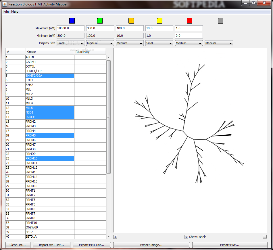This screenshot has height=250, width=273.
Task: Toggle the Show Labels checkbox
Action: pyautogui.click(x=186, y=237)
